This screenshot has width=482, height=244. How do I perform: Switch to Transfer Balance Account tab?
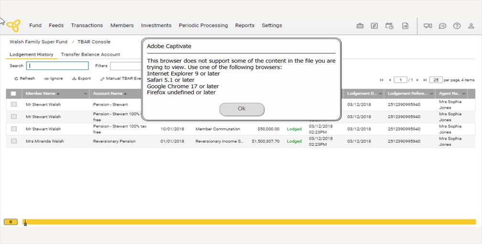pyautogui.click(x=90, y=55)
